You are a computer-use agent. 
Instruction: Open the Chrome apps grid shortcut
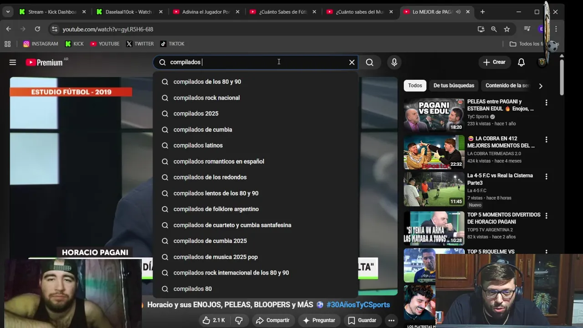7,44
